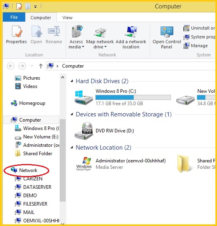
Task: Switch to the View ribbon tab
Action: (x=67, y=18)
